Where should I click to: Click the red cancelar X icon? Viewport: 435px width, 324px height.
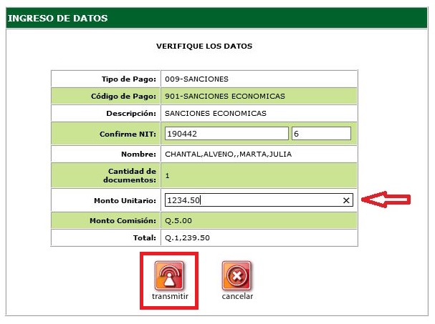(236, 275)
